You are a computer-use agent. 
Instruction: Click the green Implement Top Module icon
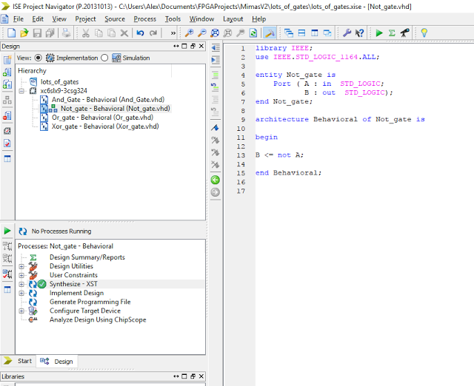click(379, 33)
